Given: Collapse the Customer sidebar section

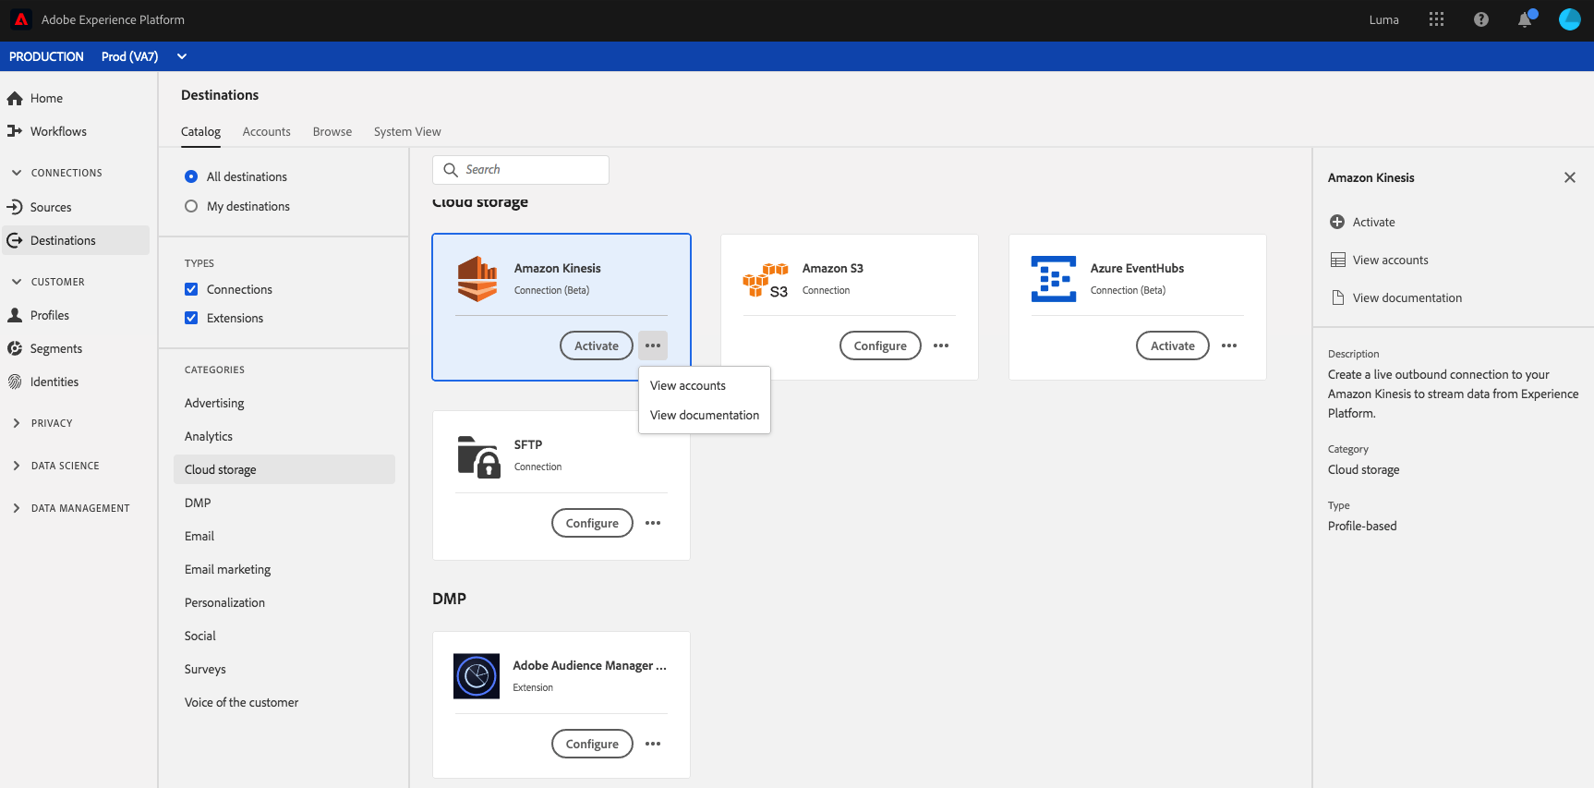Looking at the screenshot, I should coord(17,282).
